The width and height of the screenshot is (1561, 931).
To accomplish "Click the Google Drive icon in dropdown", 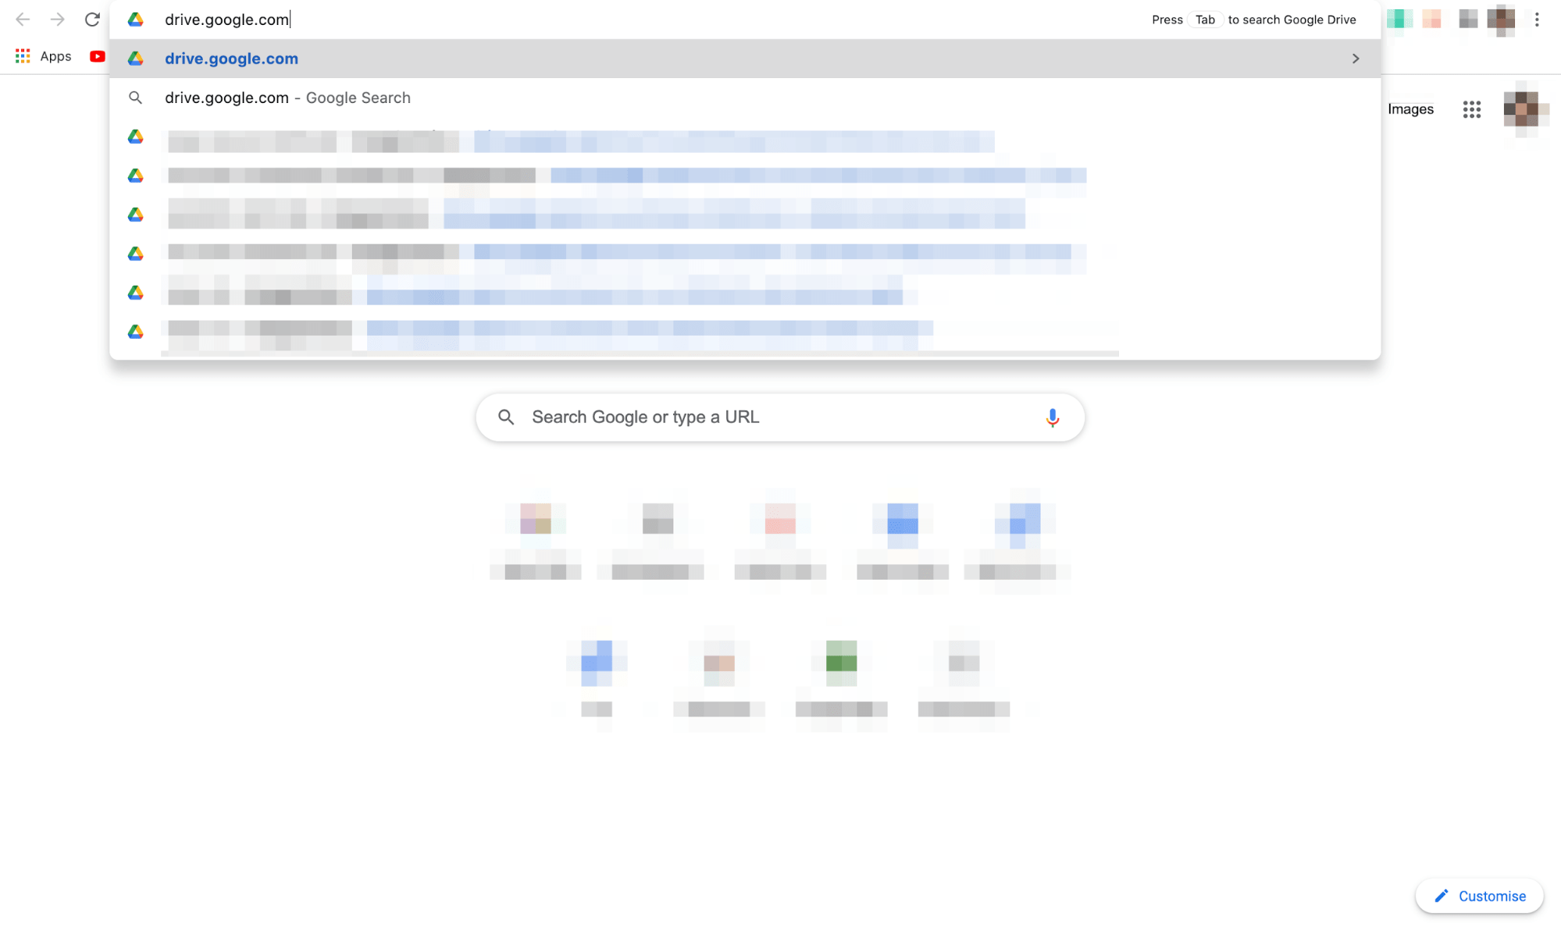I will 135,58.
